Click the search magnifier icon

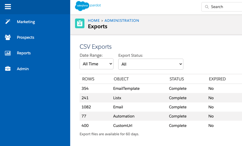click(x=207, y=7)
